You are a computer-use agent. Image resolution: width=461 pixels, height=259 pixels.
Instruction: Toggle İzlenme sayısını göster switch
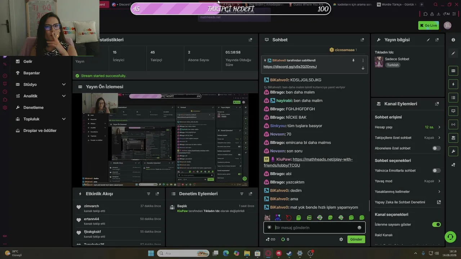[436, 224]
